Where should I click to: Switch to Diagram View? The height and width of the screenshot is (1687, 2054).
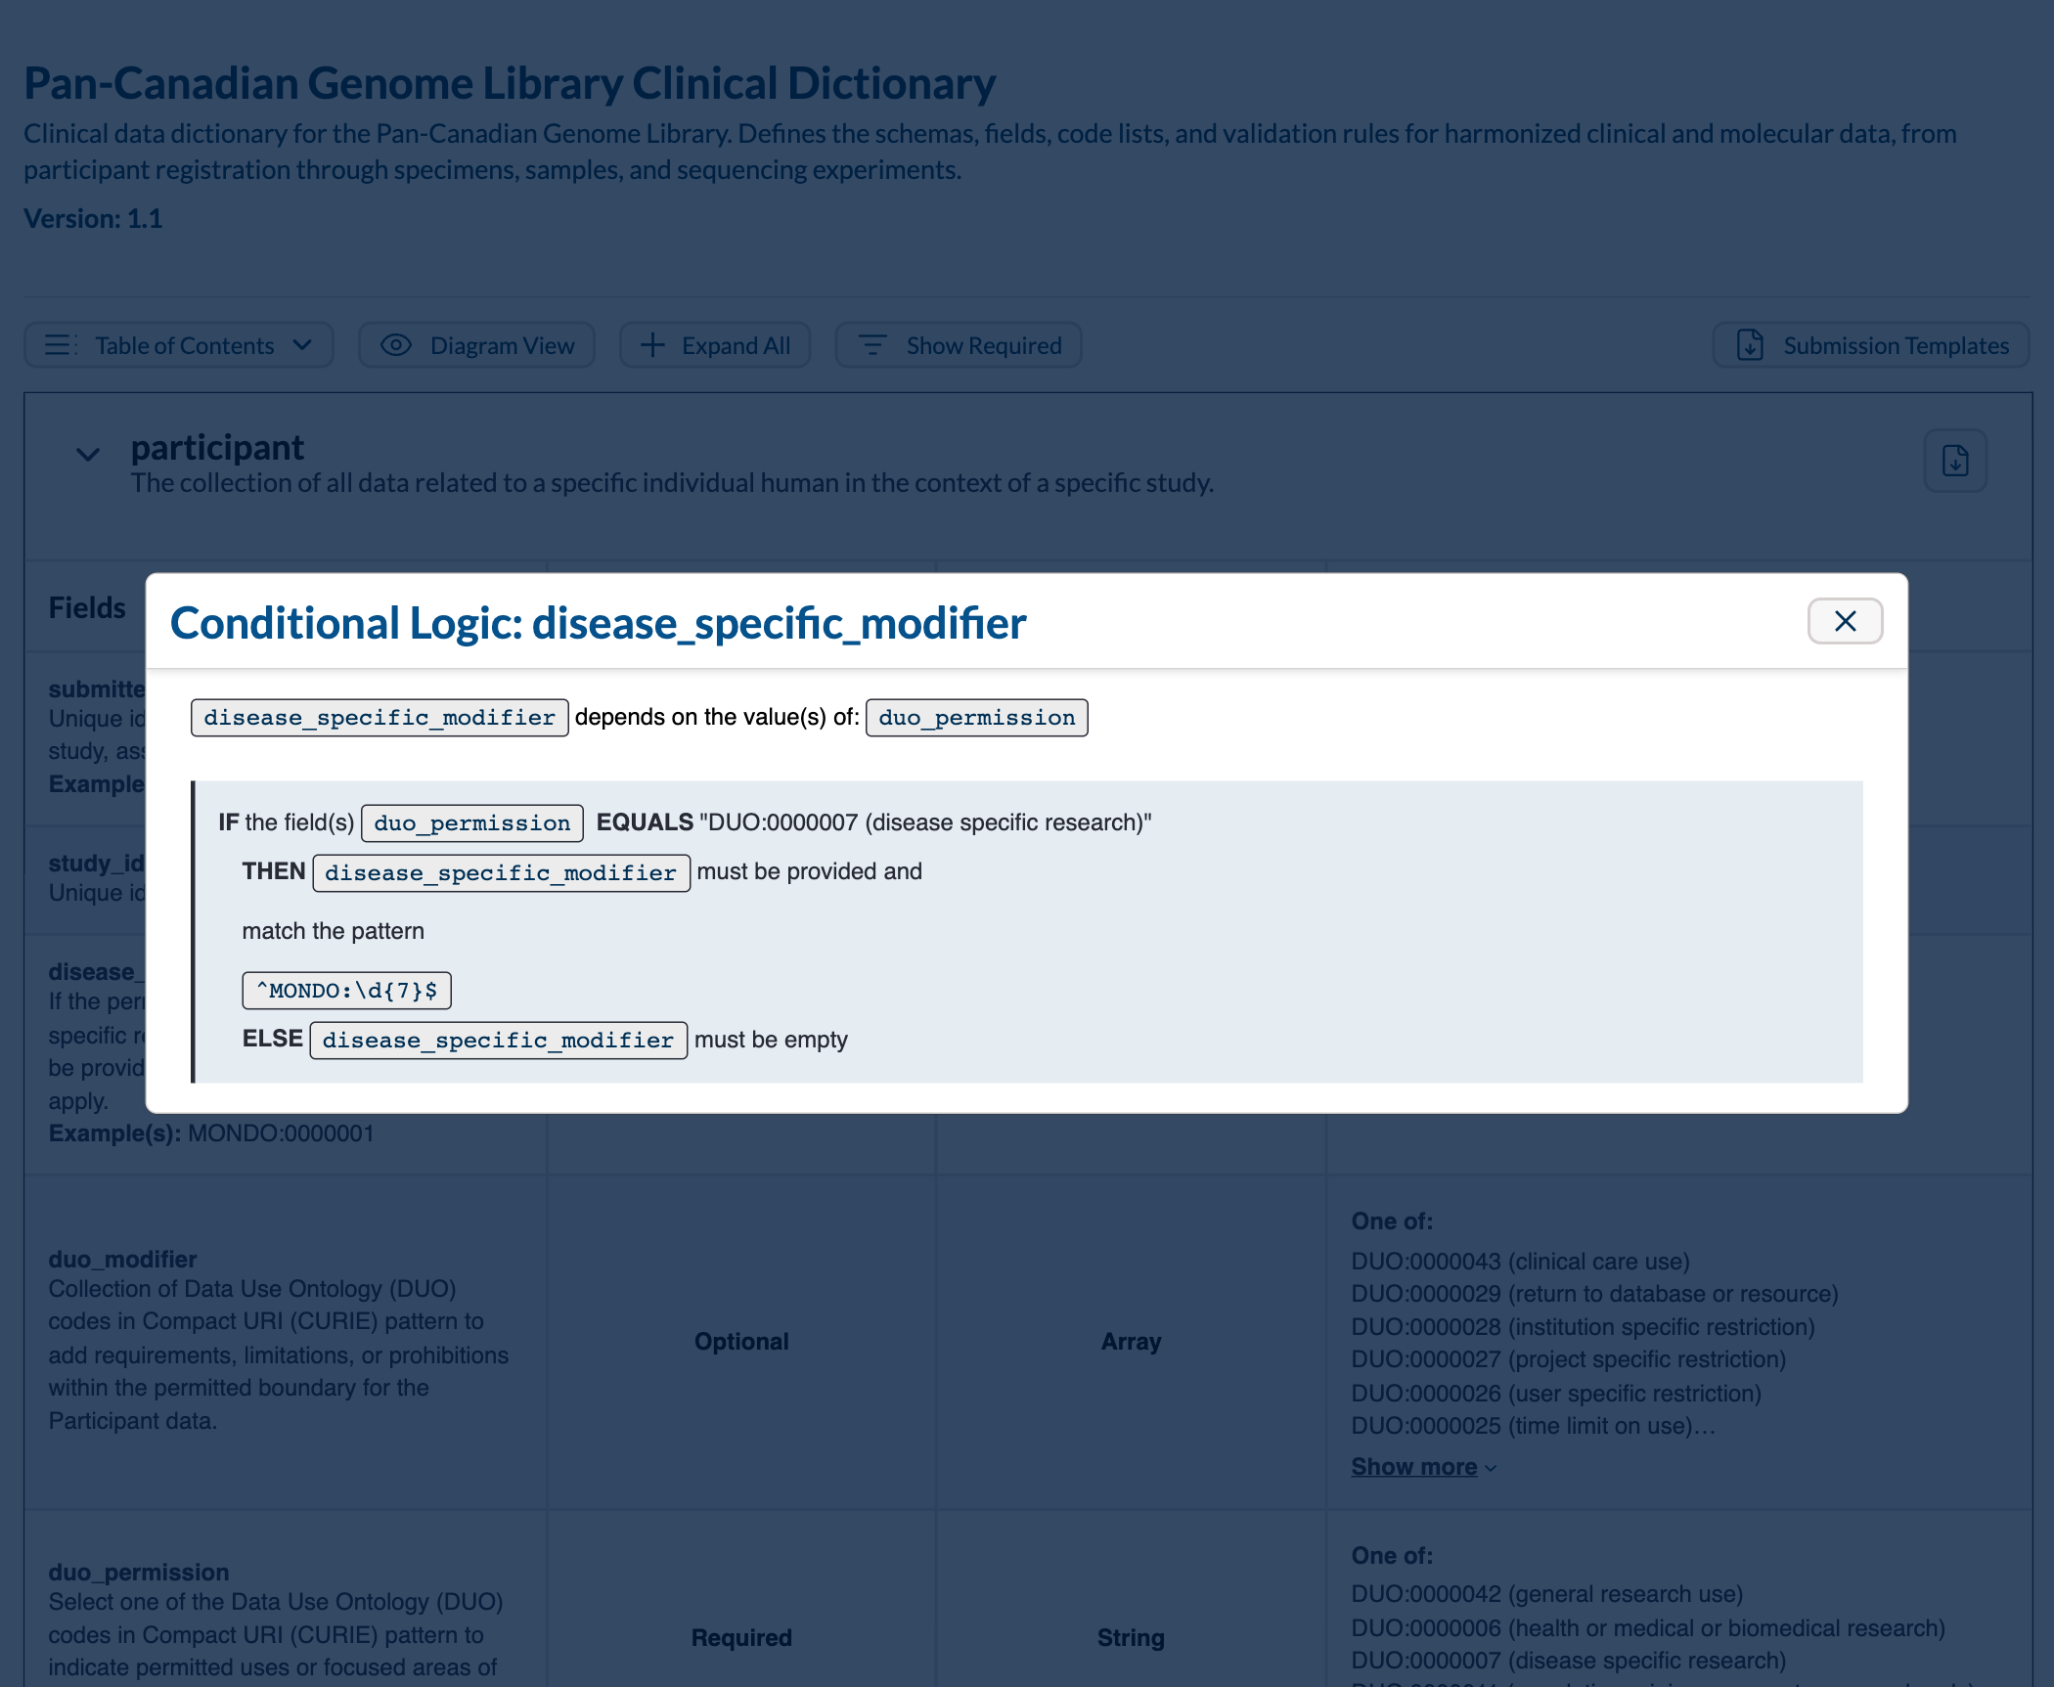click(477, 345)
